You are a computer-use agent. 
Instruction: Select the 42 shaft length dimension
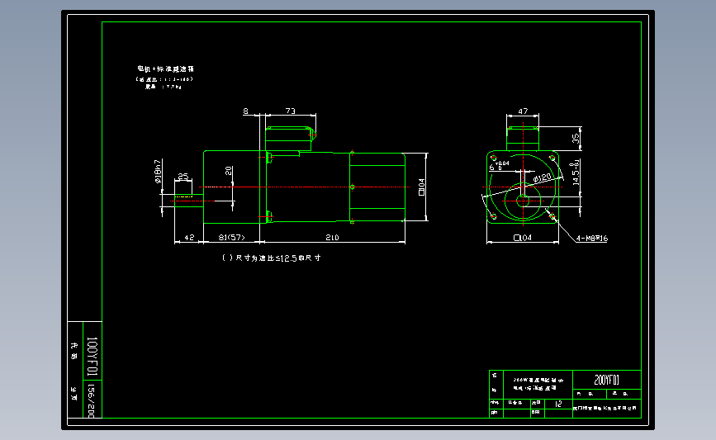point(189,238)
